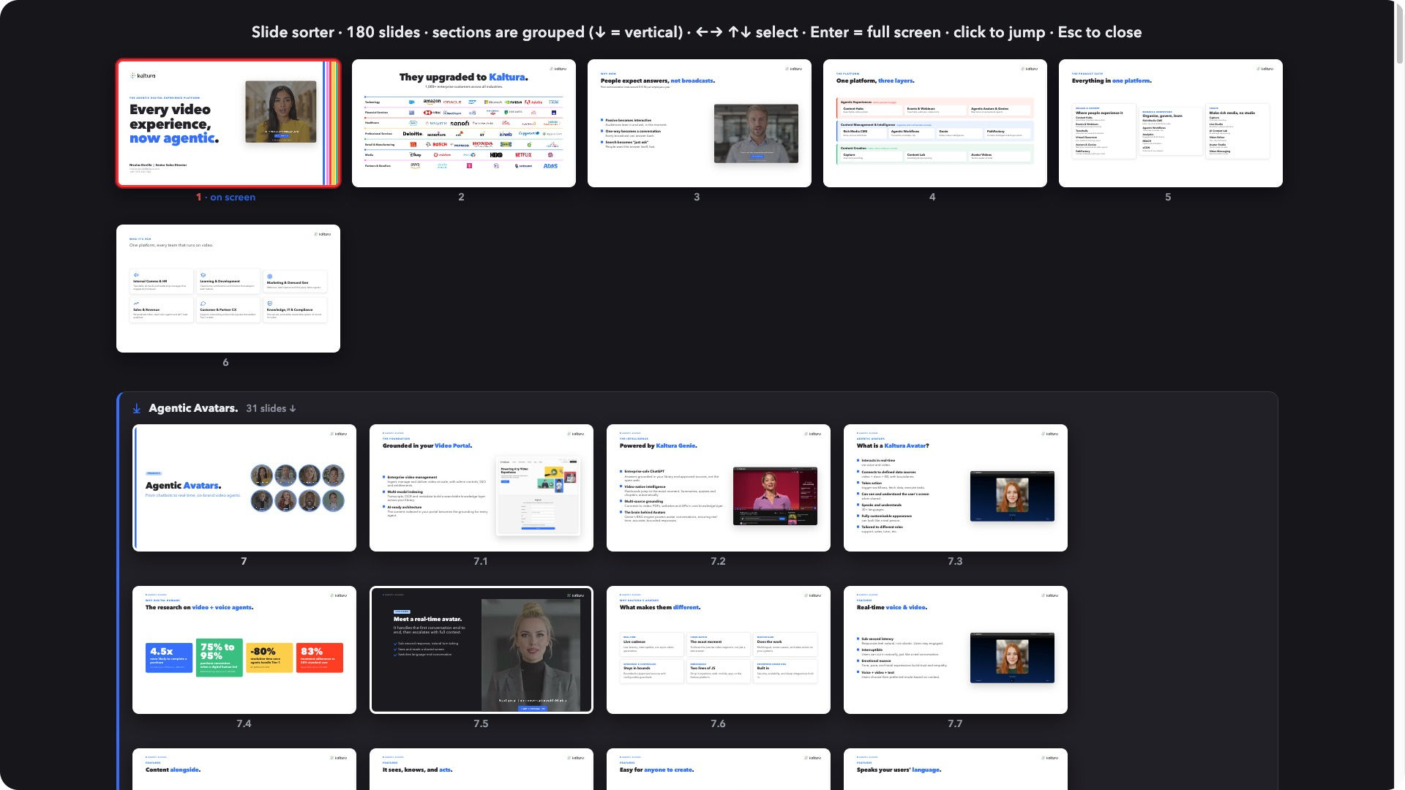
Task: Click slide number label '7.5'
Action: tap(481, 723)
